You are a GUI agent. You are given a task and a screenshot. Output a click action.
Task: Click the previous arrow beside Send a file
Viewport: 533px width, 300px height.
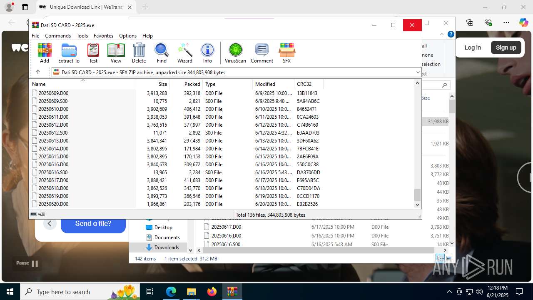coord(50,224)
